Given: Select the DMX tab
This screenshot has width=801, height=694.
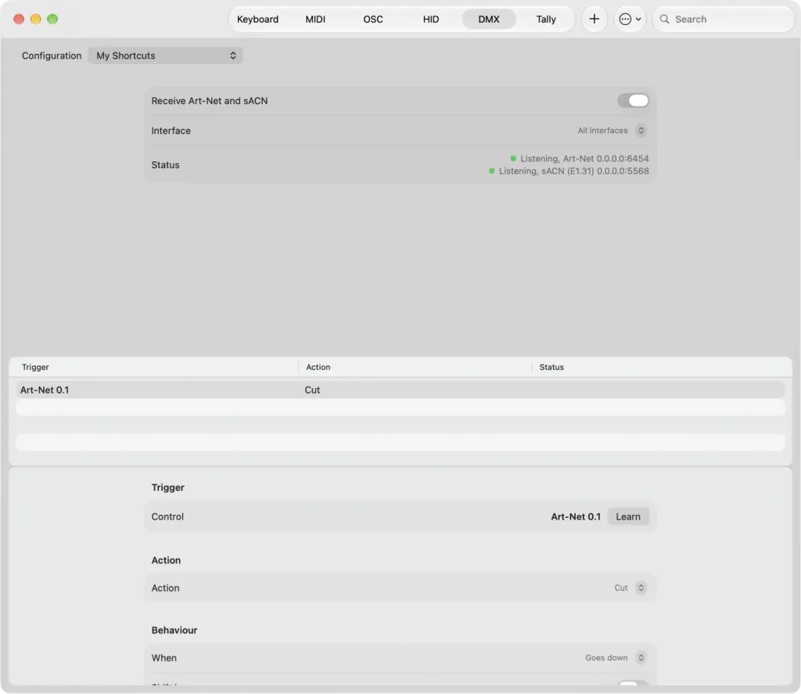Looking at the screenshot, I should point(489,19).
